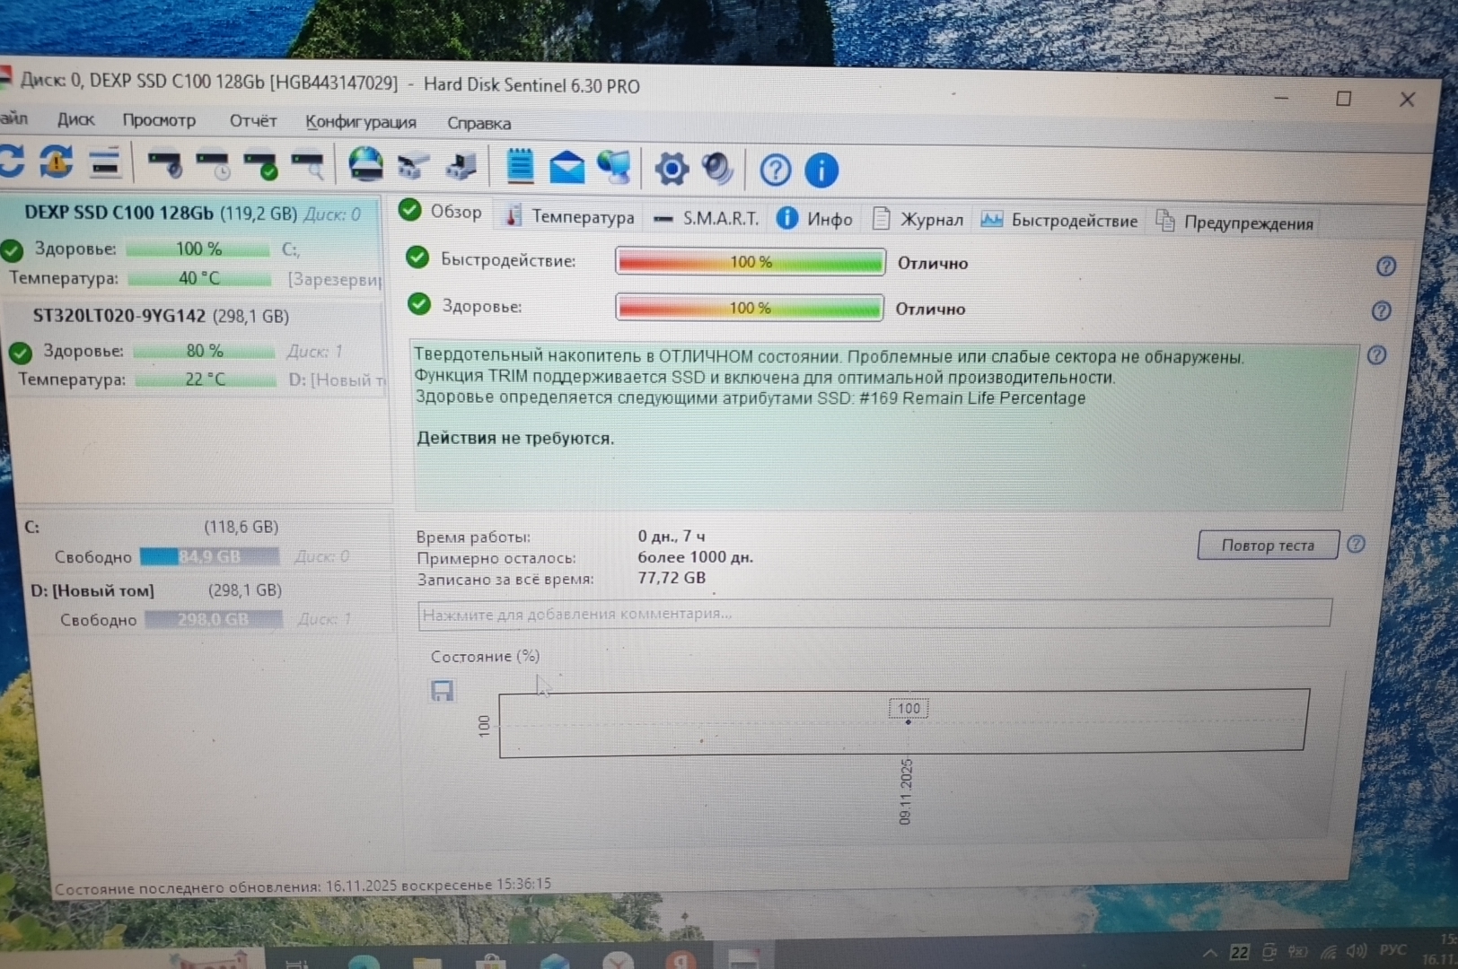
Task: Open the Отчёт menu
Action: pyautogui.click(x=252, y=120)
